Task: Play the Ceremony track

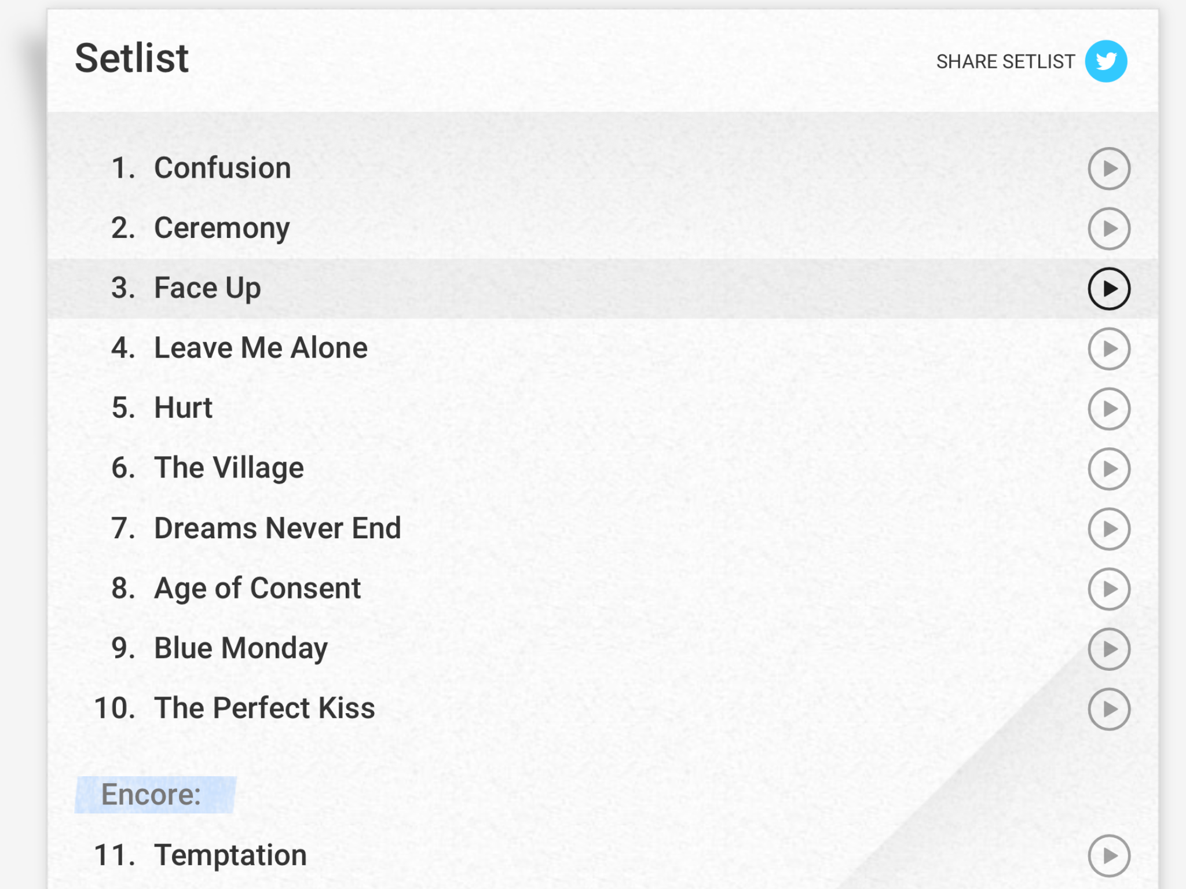Action: coord(1109,229)
